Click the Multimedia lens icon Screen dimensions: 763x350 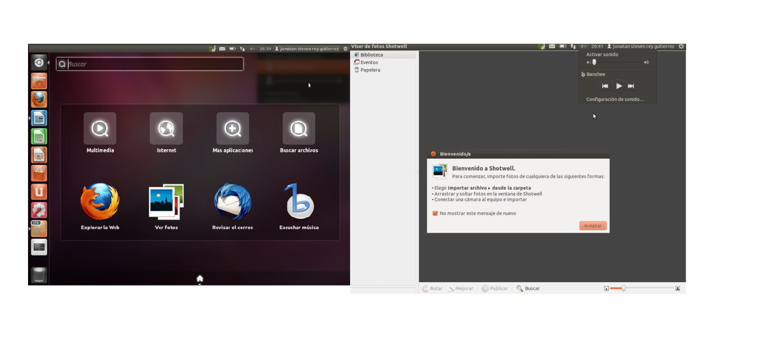[x=100, y=128]
